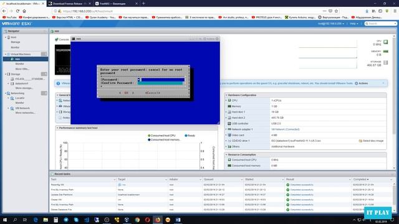399x224 pixels.
Task: Switch to the FreeNAS browser tab
Action: 116,4
